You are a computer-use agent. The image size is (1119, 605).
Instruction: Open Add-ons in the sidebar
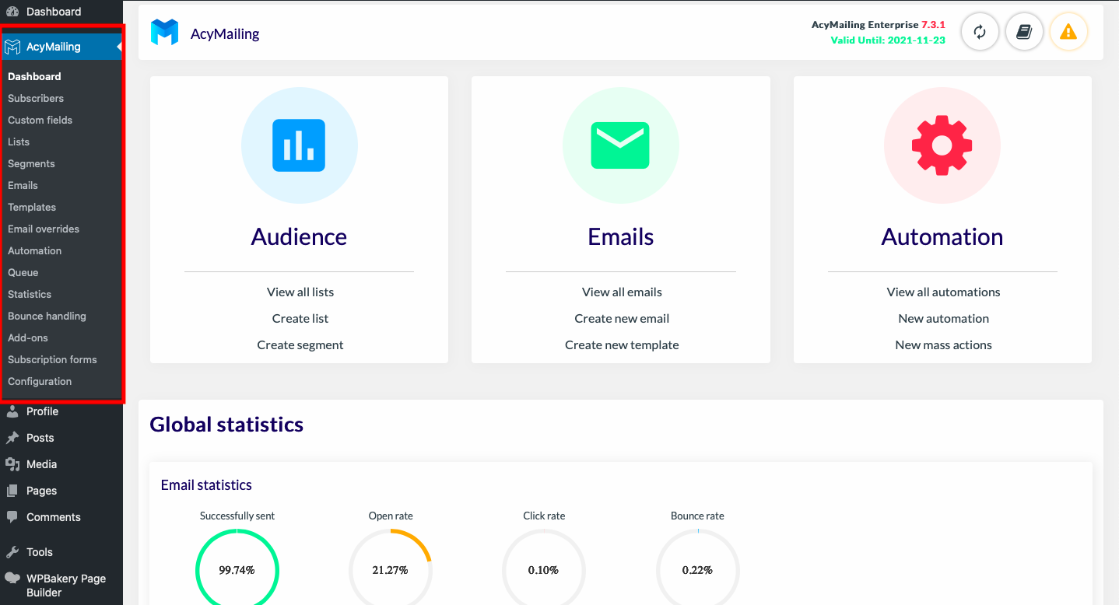[28, 337]
